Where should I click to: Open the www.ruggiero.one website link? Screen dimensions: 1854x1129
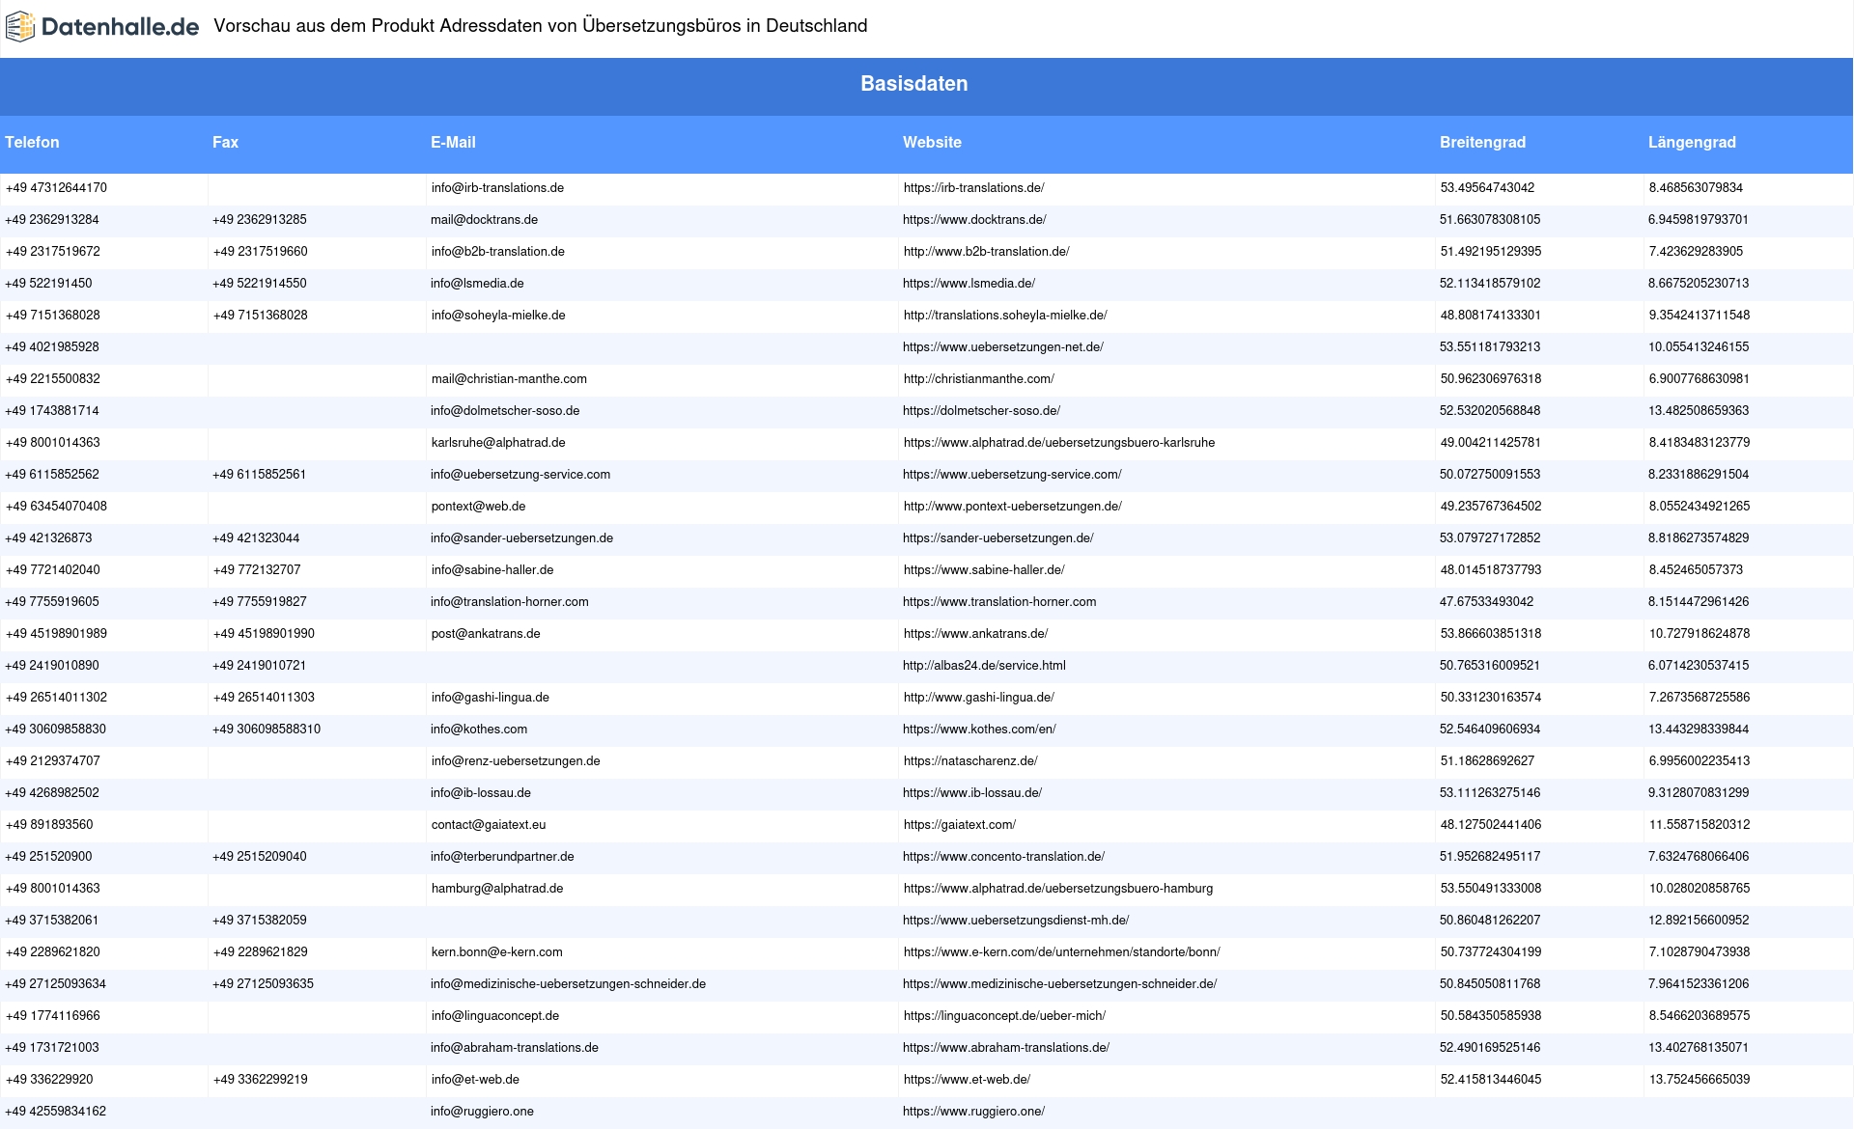(x=973, y=1112)
